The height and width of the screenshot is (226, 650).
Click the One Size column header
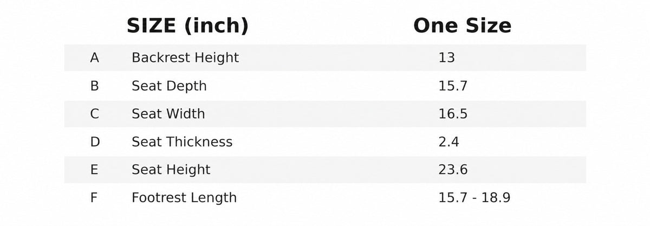[462, 25]
